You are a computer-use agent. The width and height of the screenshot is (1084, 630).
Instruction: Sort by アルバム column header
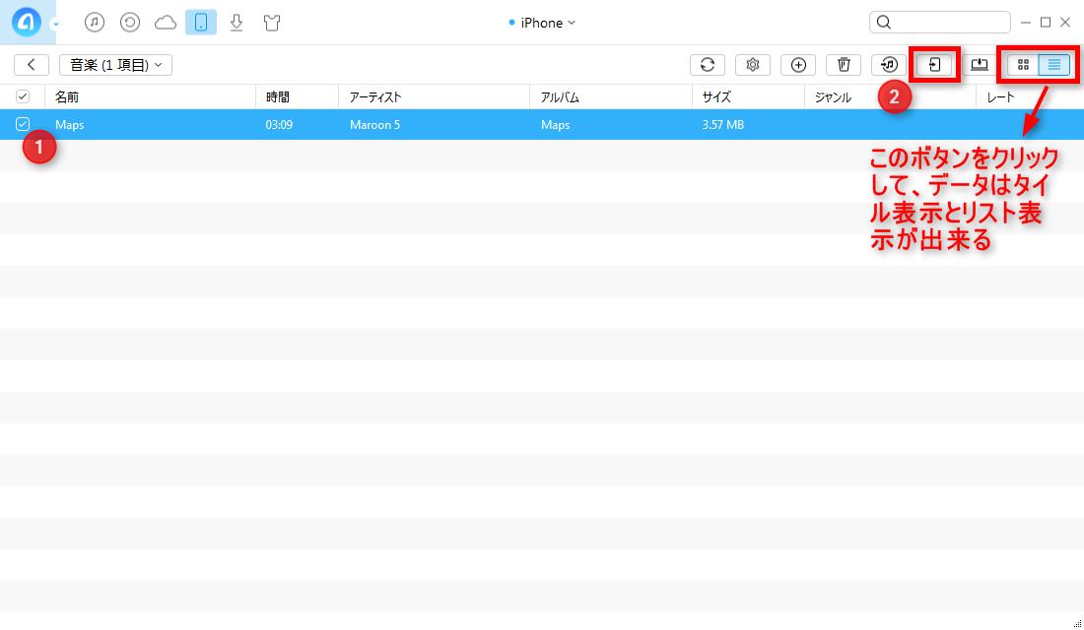(x=611, y=97)
